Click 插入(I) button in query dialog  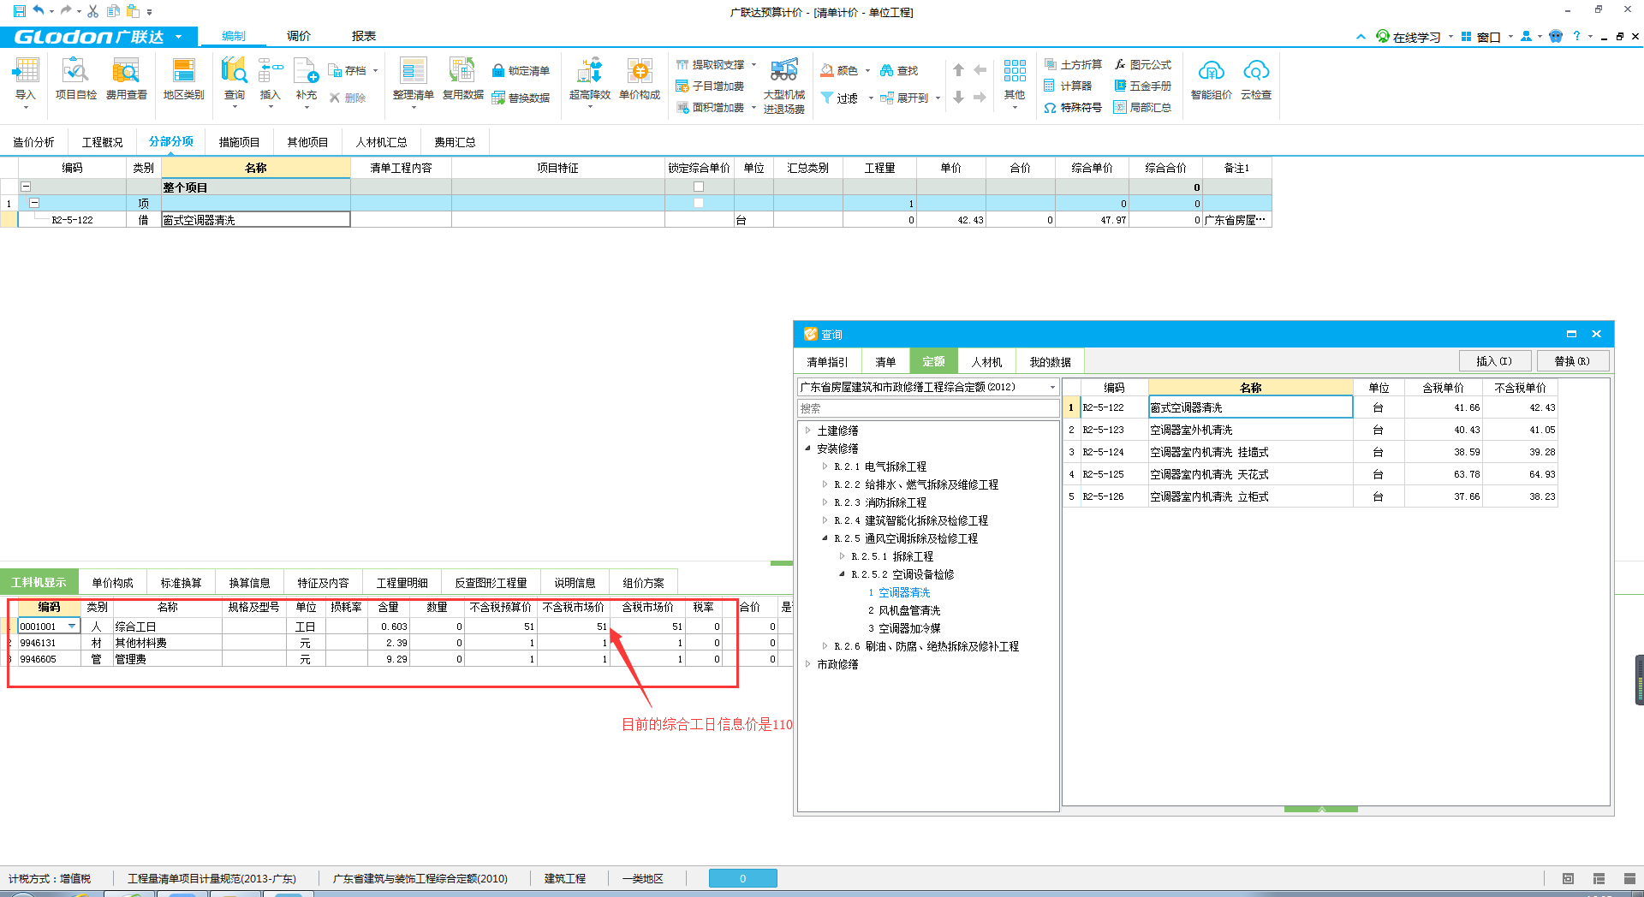pyautogui.click(x=1495, y=361)
